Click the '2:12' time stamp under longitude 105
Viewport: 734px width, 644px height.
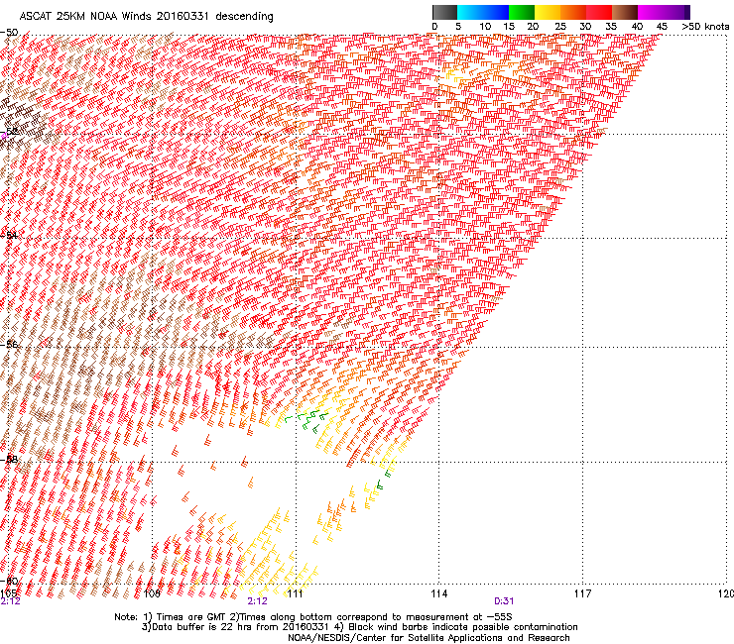[x=10, y=601]
